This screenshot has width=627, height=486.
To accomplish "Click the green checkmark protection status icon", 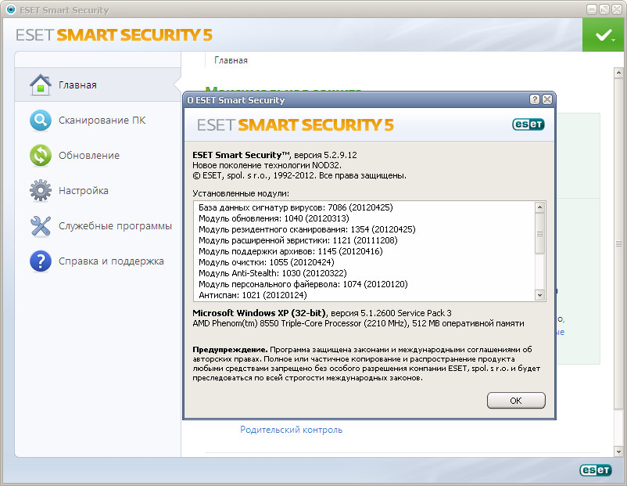I will 603,35.
